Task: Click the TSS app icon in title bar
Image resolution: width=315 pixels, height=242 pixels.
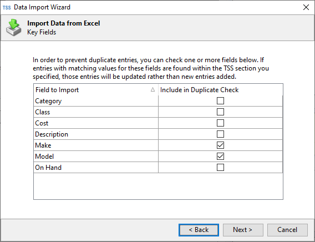Action: point(7,7)
